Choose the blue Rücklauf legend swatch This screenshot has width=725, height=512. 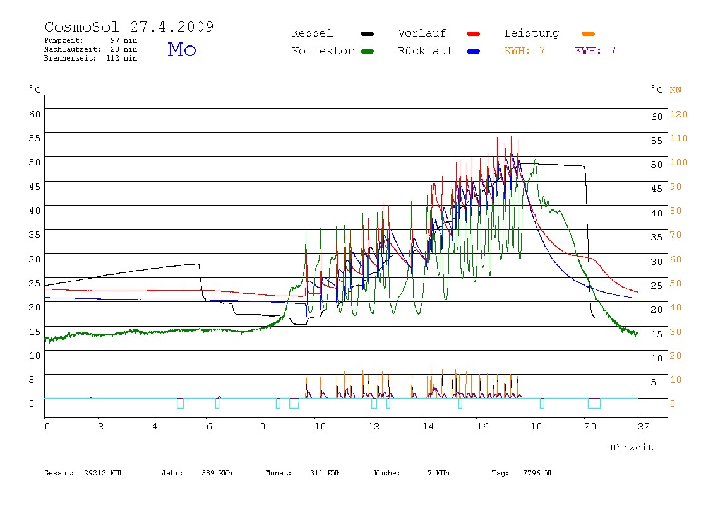point(474,51)
